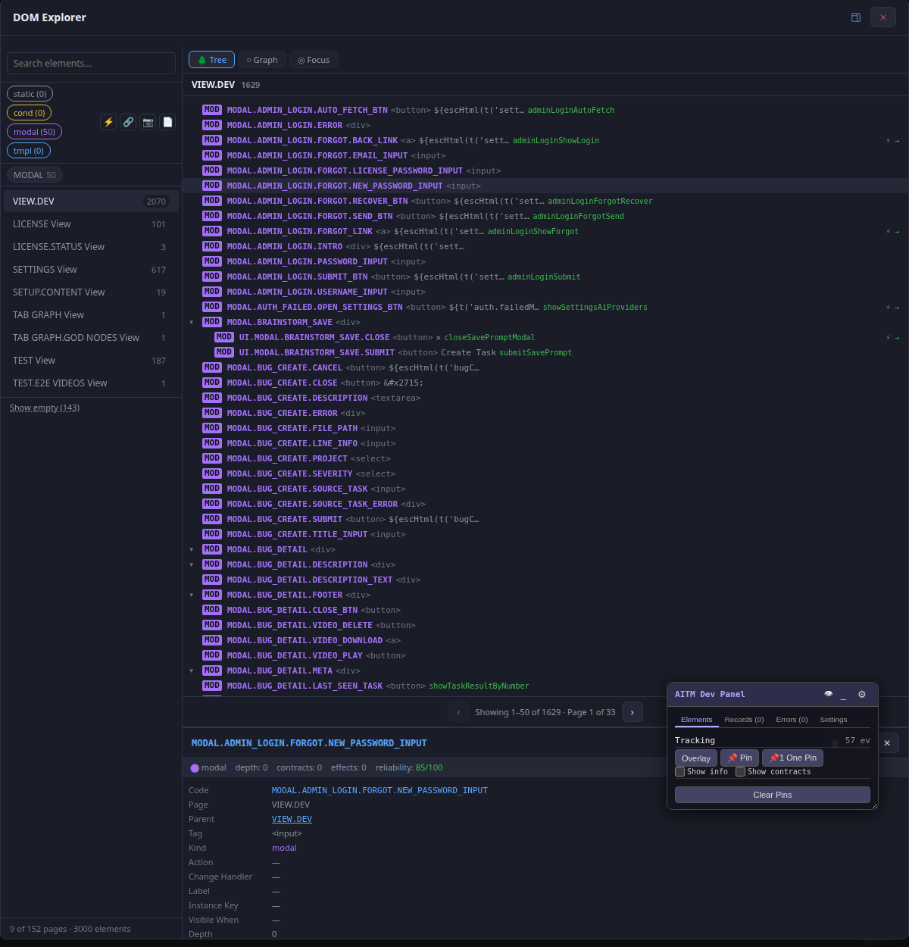This screenshot has height=947, width=909.
Task: Open the VIEW.DEV parent link
Action: (292, 819)
